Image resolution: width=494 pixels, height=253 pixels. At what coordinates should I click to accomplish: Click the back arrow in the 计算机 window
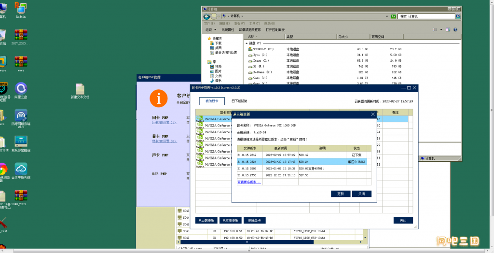pyautogui.click(x=206, y=17)
